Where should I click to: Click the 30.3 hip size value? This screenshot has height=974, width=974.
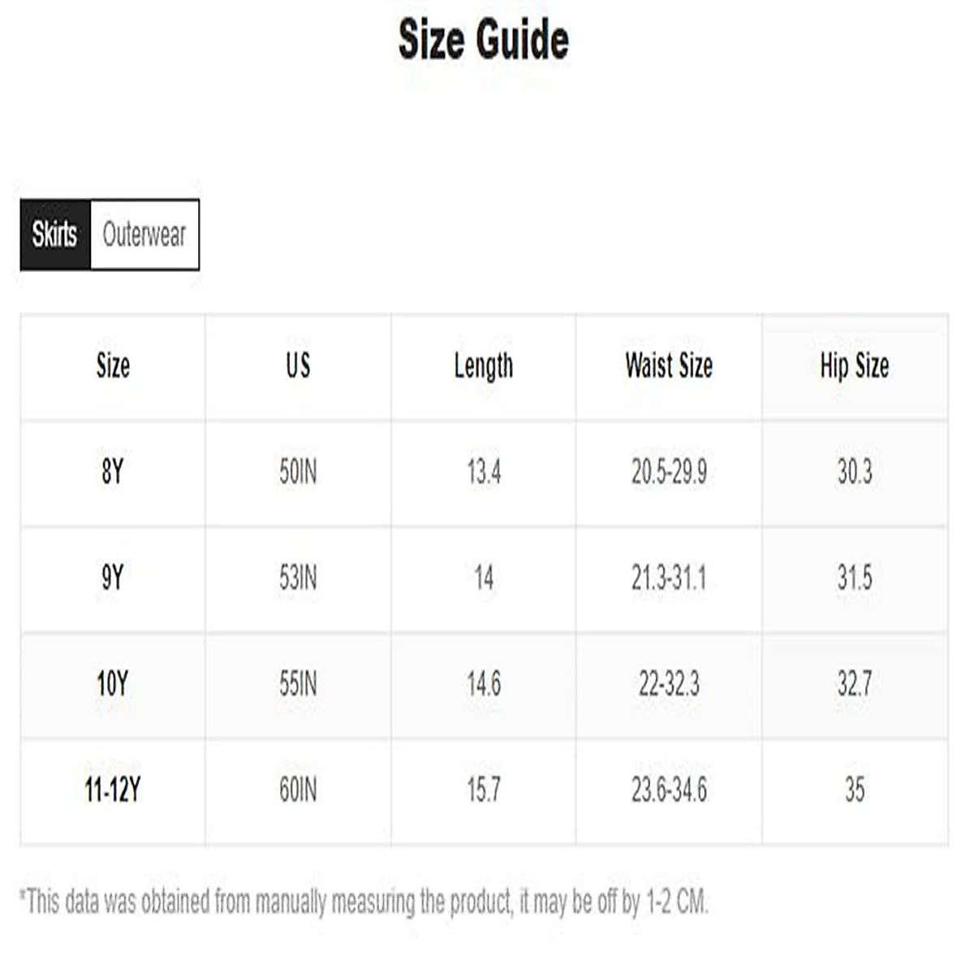tap(855, 472)
